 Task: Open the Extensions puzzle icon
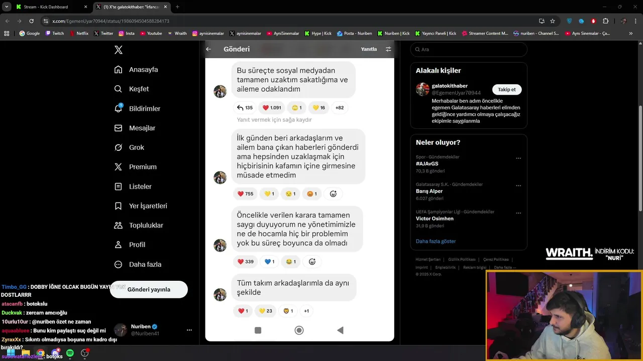[x=605, y=21]
